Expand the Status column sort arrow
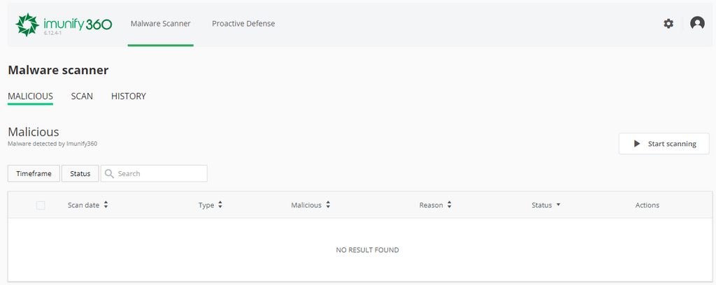Screen dimensions: 716x285 point(558,205)
